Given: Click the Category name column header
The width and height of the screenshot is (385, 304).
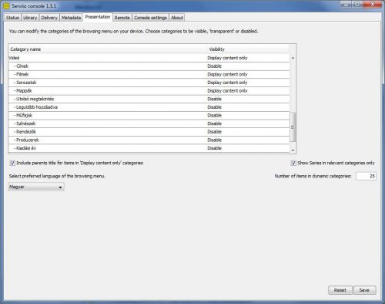Looking at the screenshot, I should [x=107, y=49].
